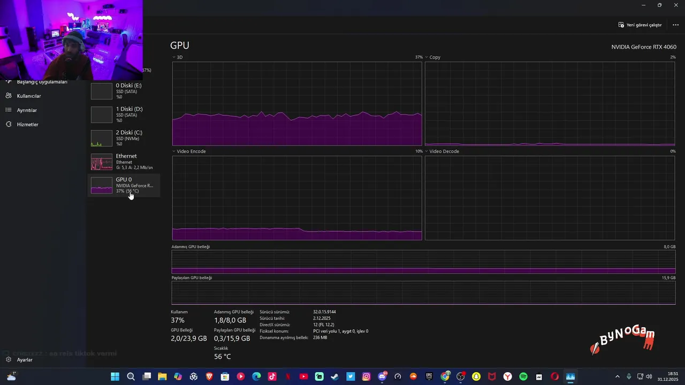Viewport: 685px width, 385px height.
Task: Launch Copilot from the taskbar
Action: (178, 376)
